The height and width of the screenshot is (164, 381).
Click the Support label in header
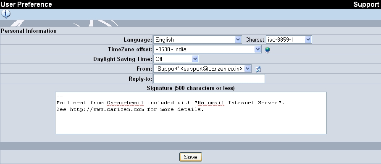[366, 4]
